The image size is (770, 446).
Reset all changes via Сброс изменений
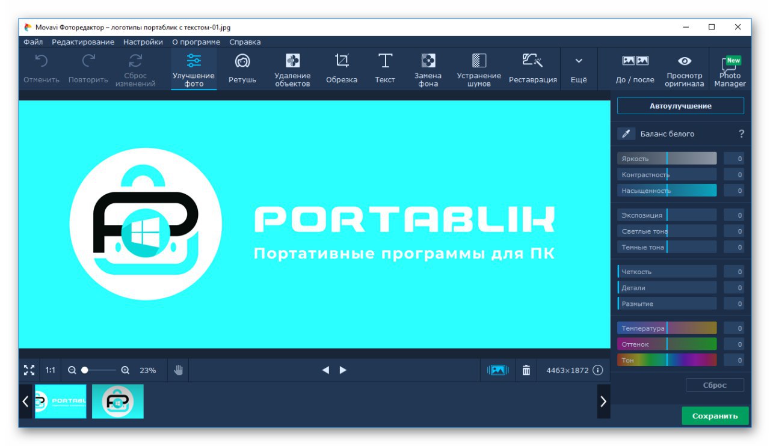point(135,69)
